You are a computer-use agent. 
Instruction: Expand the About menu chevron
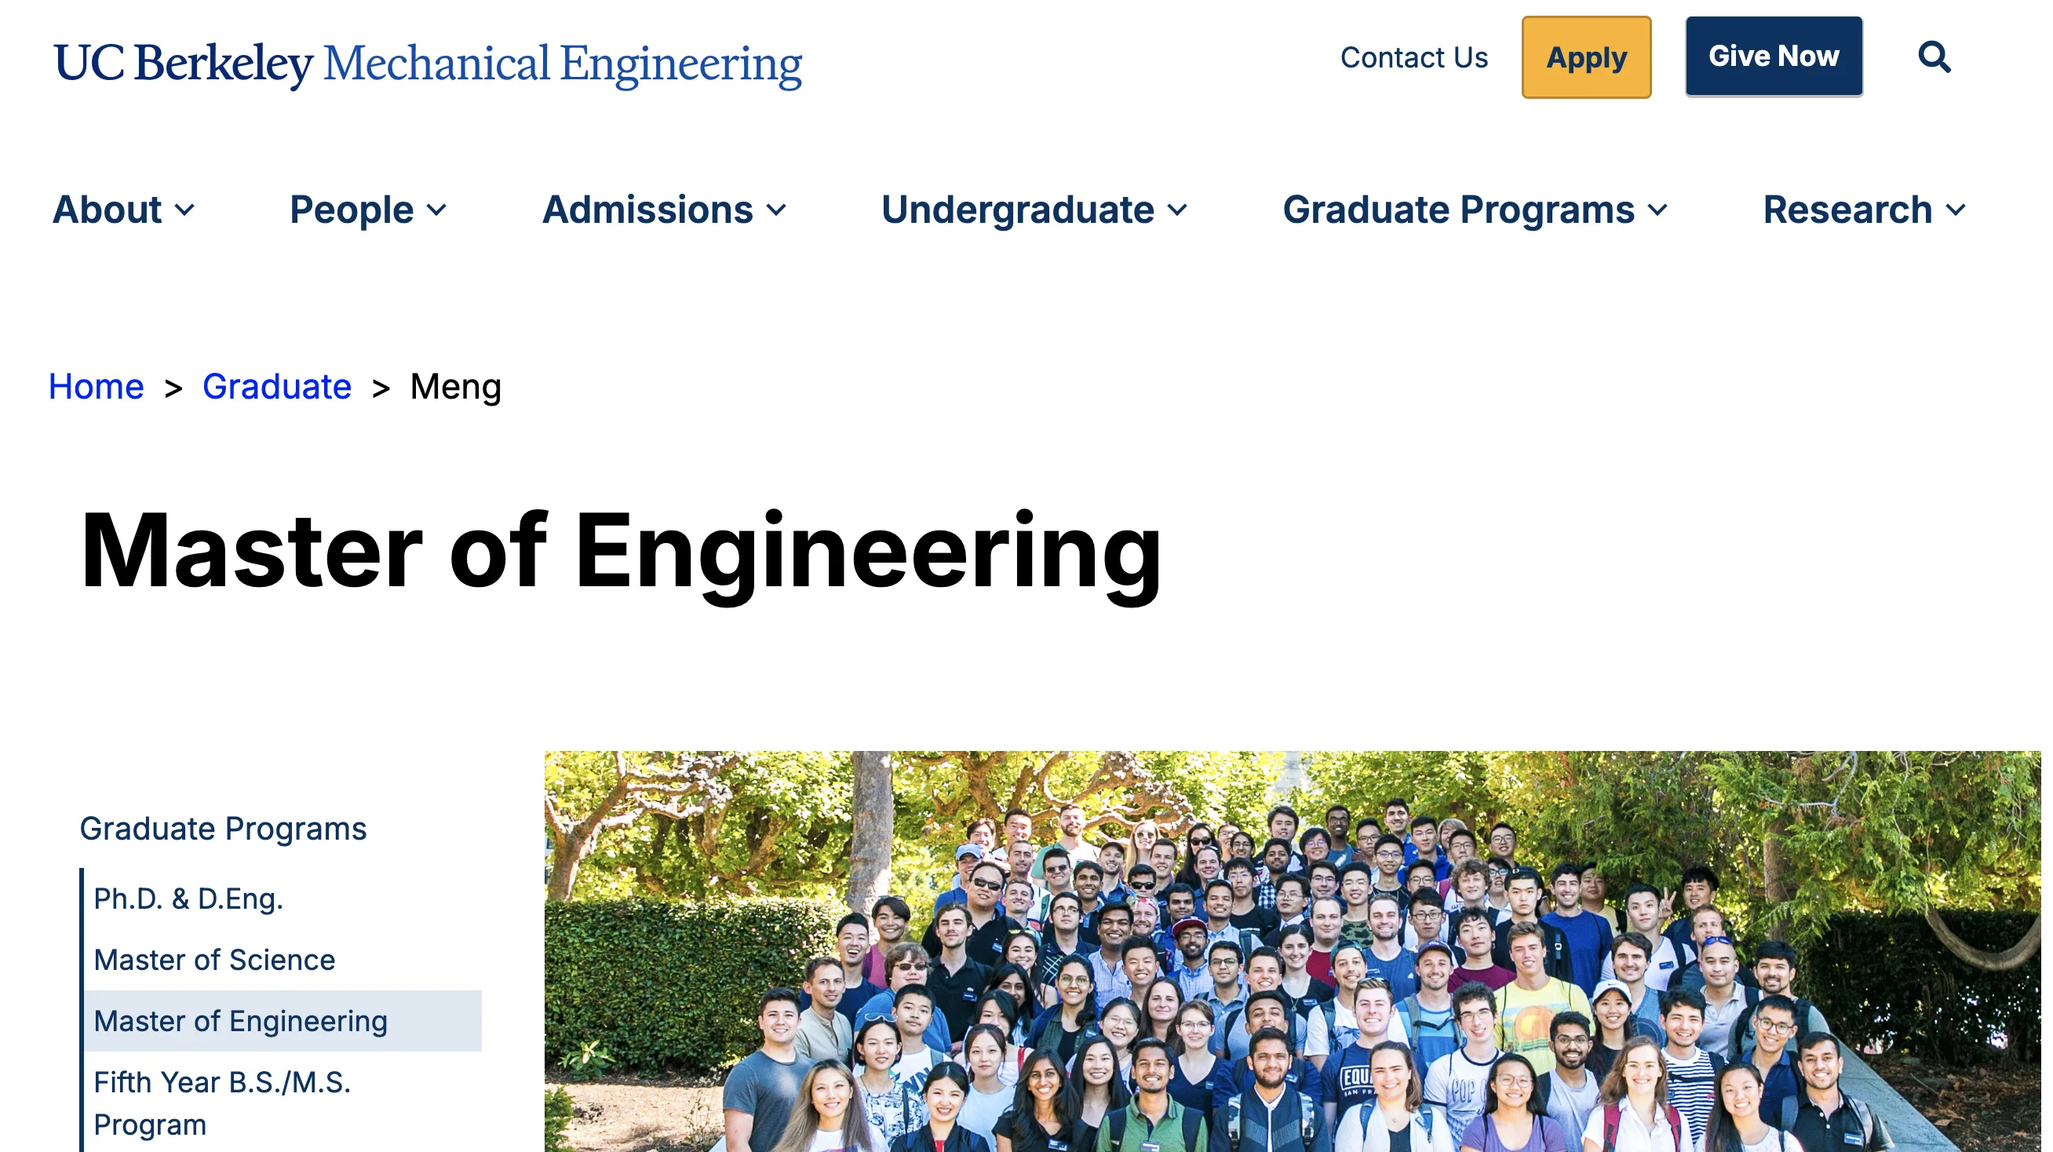pyautogui.click(x=185, y=210)
